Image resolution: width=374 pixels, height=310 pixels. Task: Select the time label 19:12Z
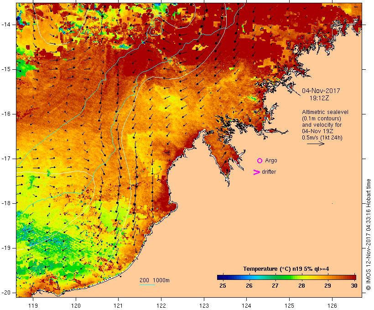[319, 98]
